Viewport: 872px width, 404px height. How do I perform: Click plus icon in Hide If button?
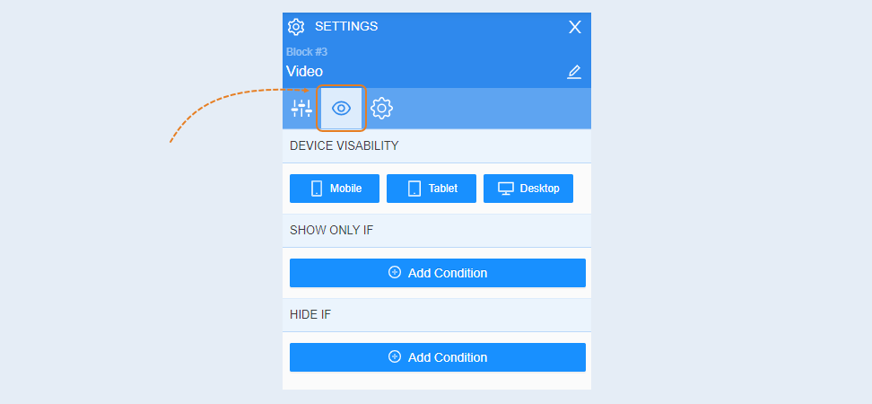point(395,357)
